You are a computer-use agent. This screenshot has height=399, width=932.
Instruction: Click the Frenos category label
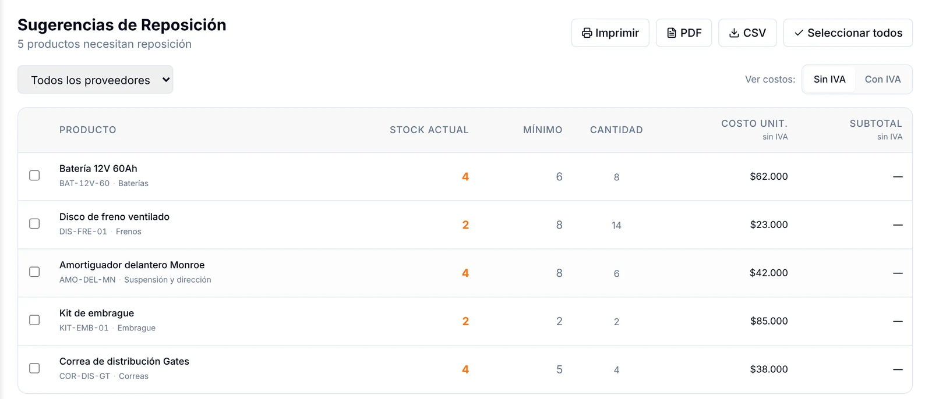[129, 231]
